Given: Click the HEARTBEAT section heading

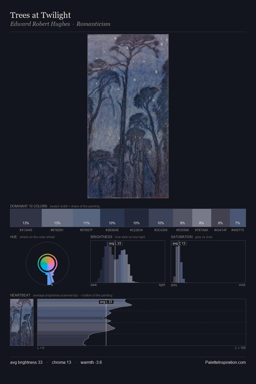Looking at the screenshot, I should tap(20, 295).
